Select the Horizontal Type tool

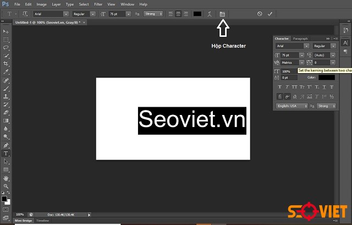click(x=6, y=153)
